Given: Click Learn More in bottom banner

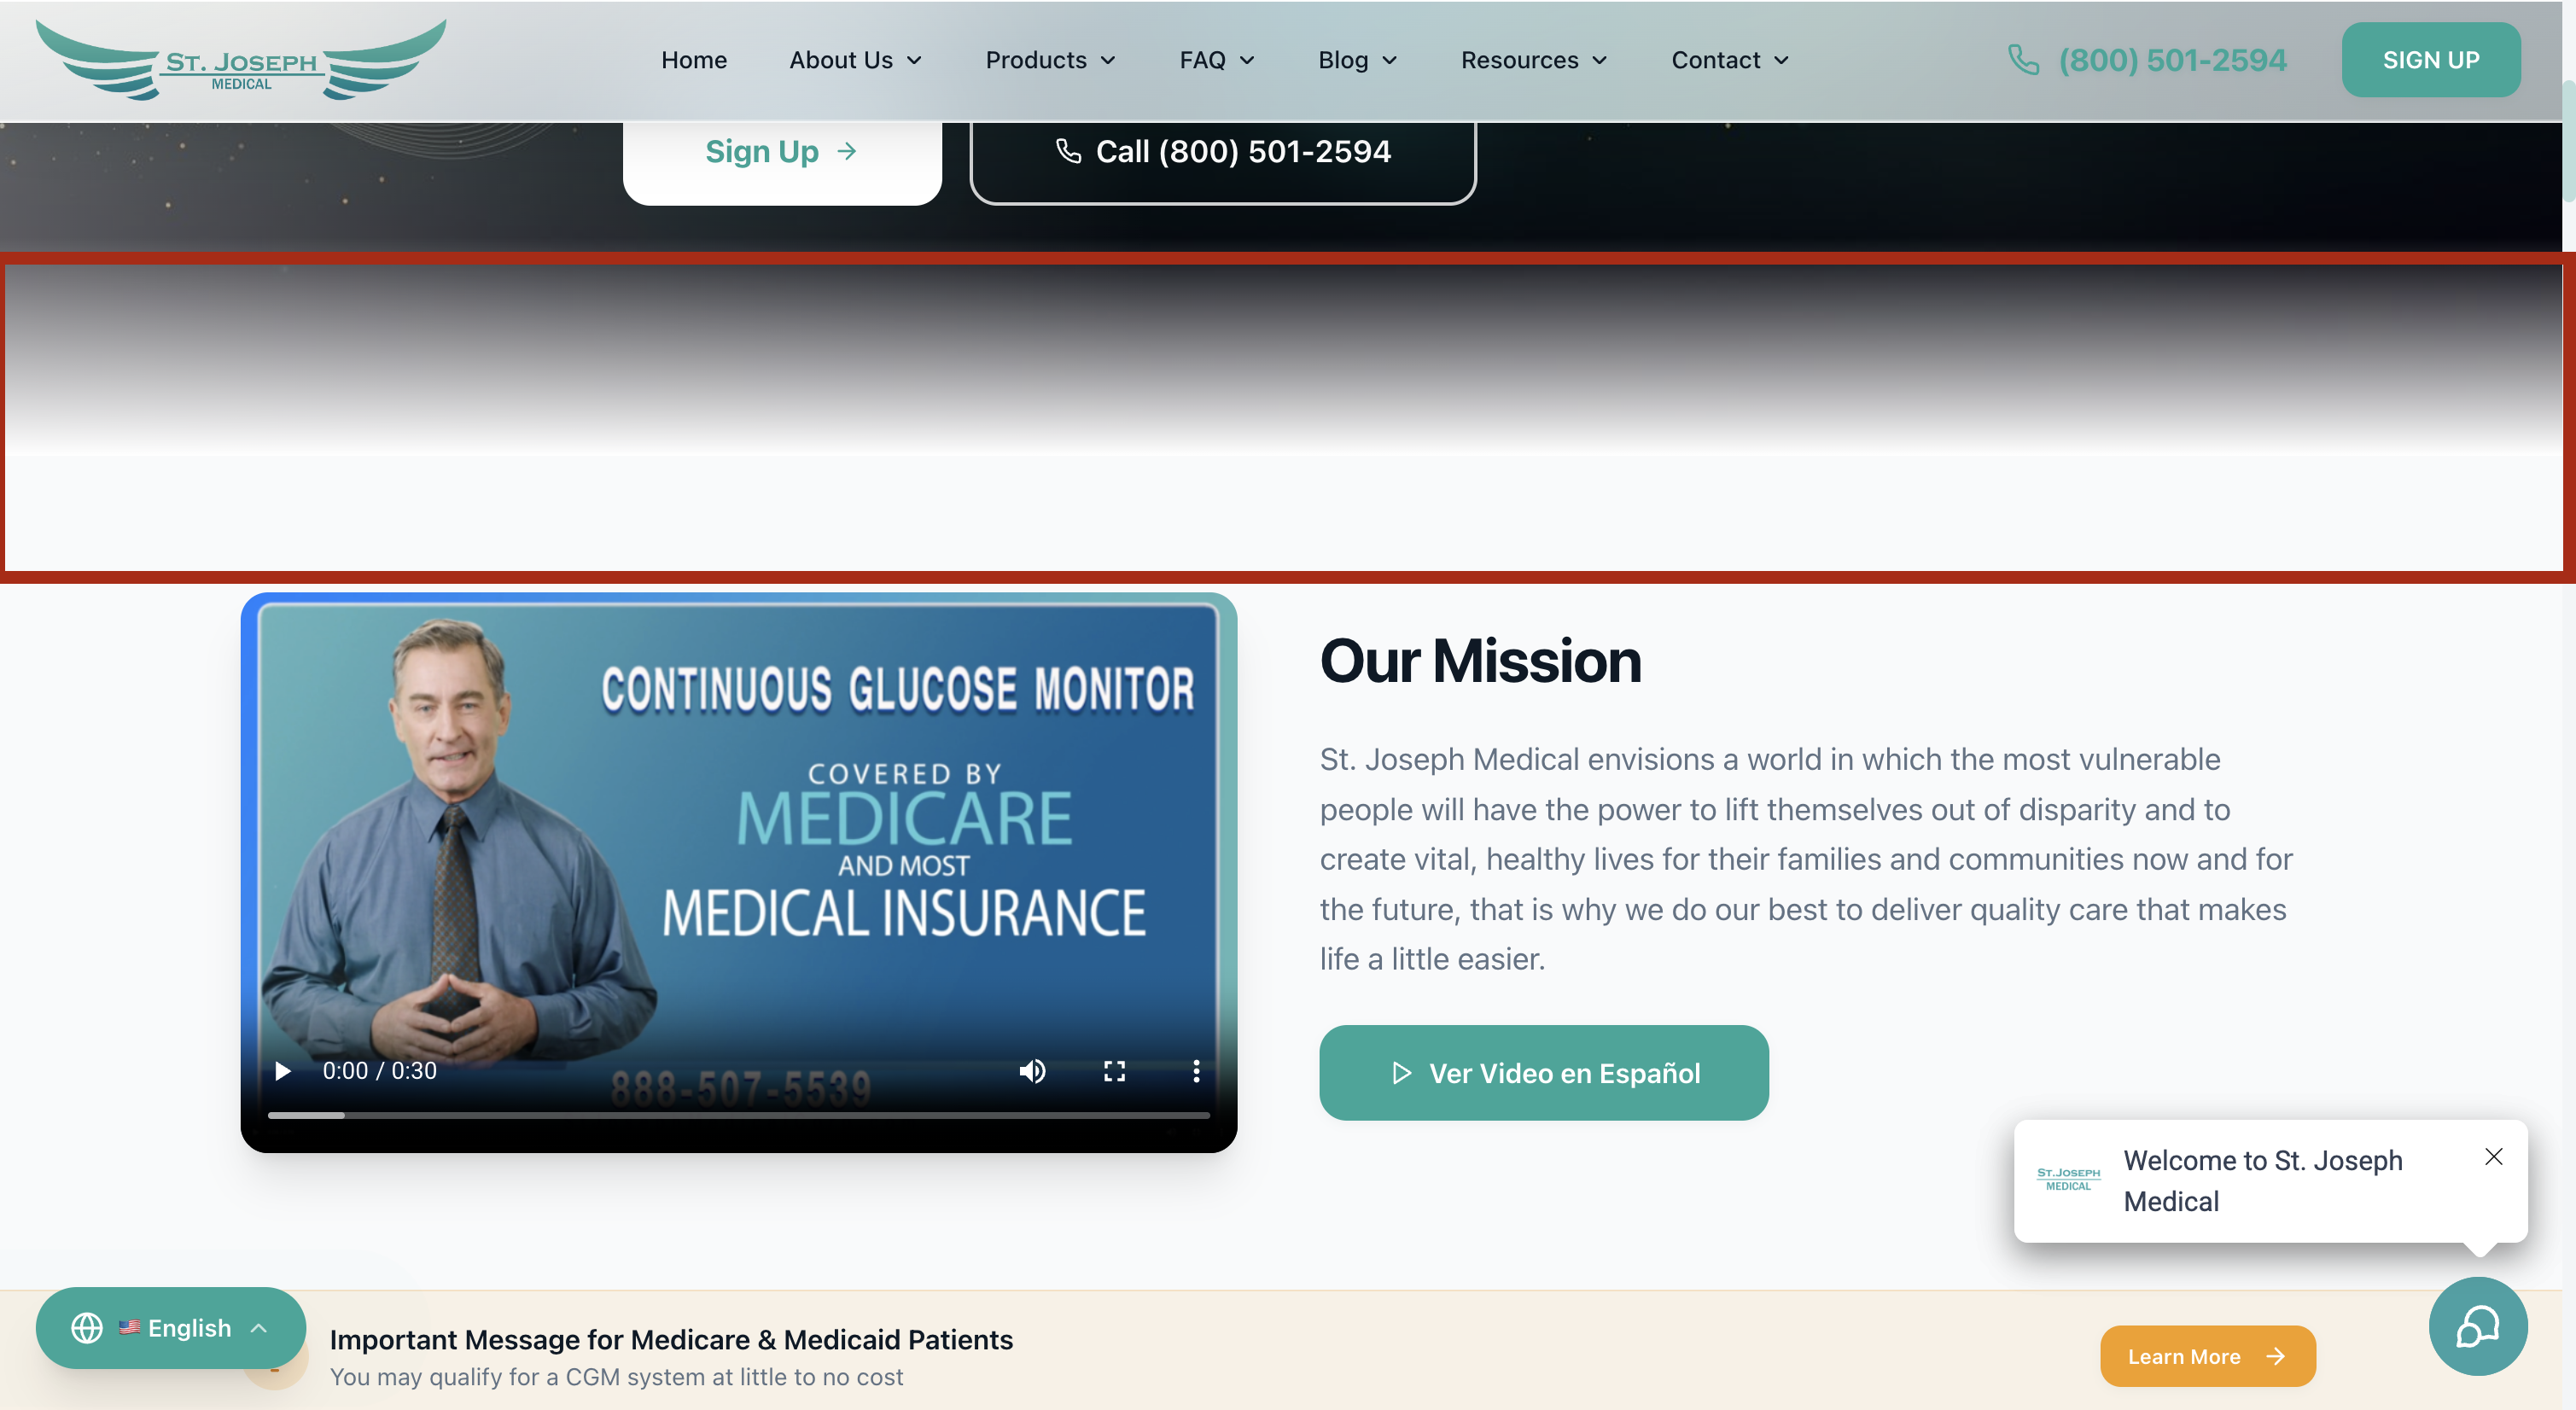Looking at the screenshot, I should (2208, 1356).
